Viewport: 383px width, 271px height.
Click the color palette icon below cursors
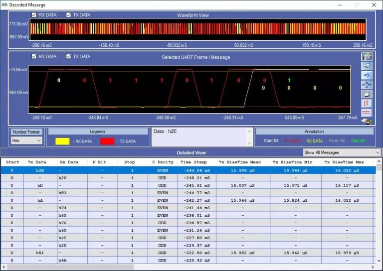pos(366,121)
